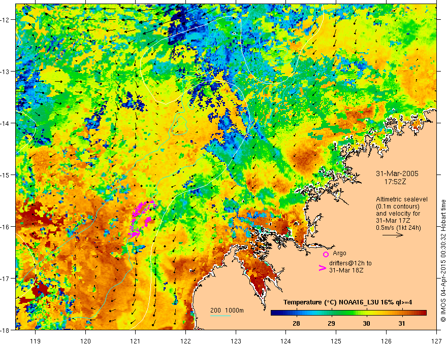Screen dimensions: 447x345
Task: Click longitude axis label 123
Action: (x=236, y=341)
